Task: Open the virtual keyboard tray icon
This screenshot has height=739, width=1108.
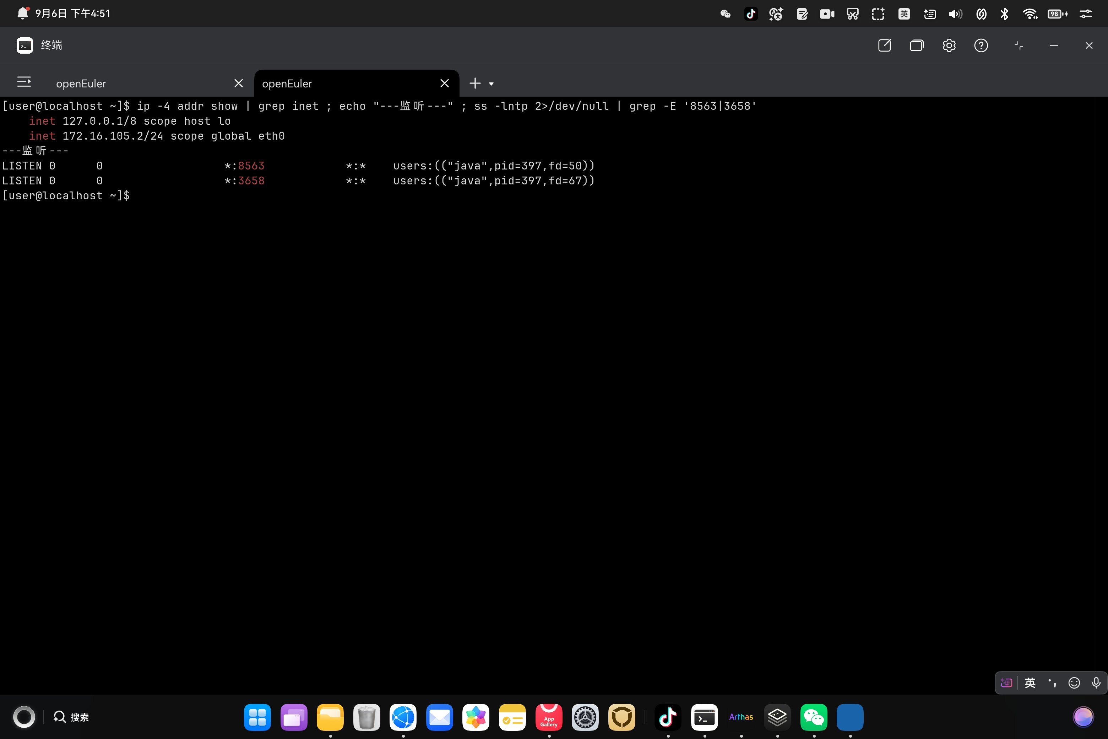Action: 929,14
